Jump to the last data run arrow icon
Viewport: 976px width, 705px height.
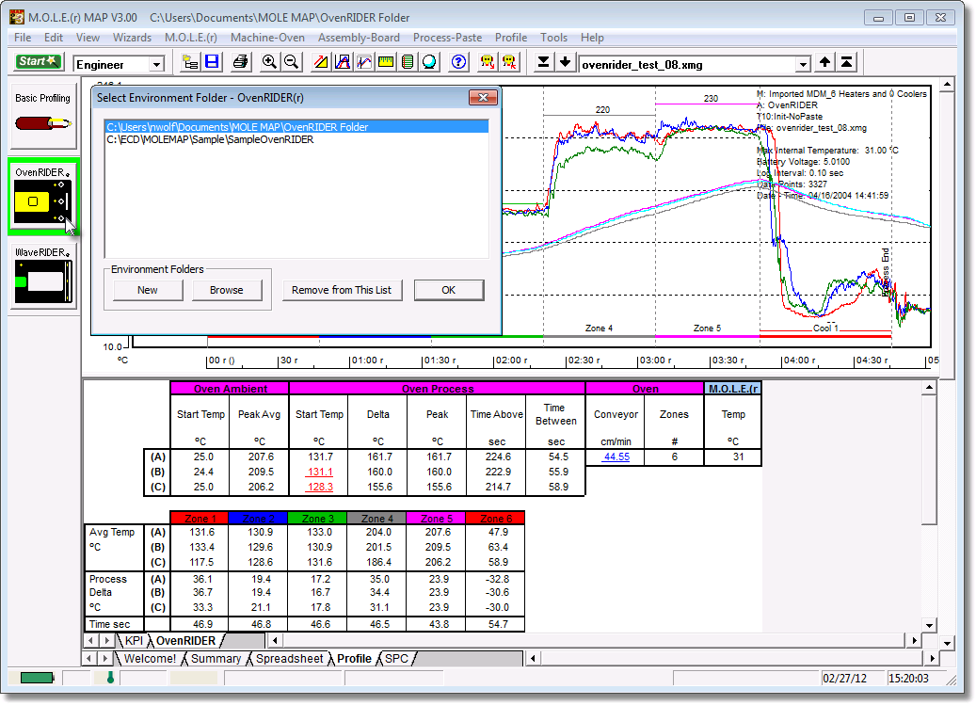pos(543,62)
